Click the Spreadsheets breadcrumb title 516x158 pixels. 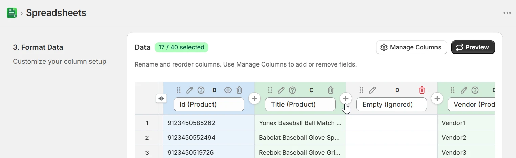tap(56, 13)
